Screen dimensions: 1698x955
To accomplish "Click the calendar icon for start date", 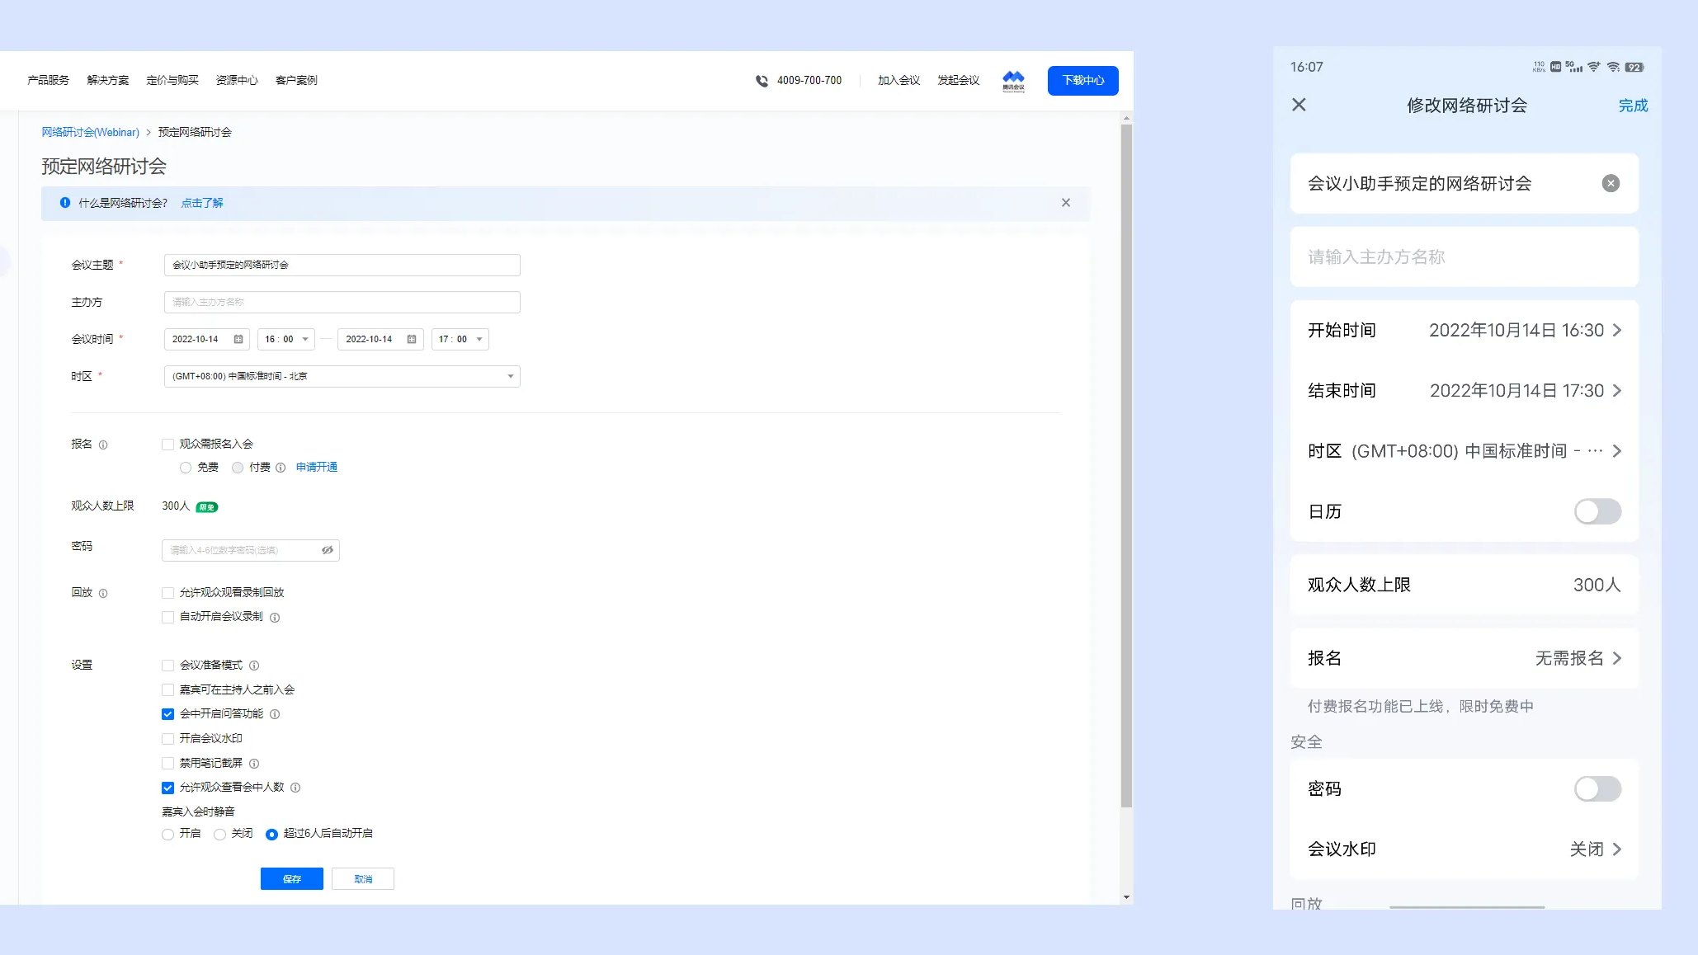I will [237, 339].
